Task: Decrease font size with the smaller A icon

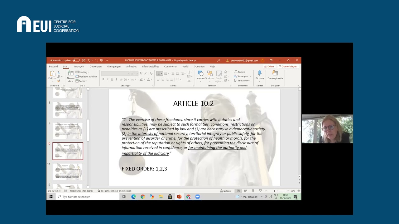Action: click(145, 73)
